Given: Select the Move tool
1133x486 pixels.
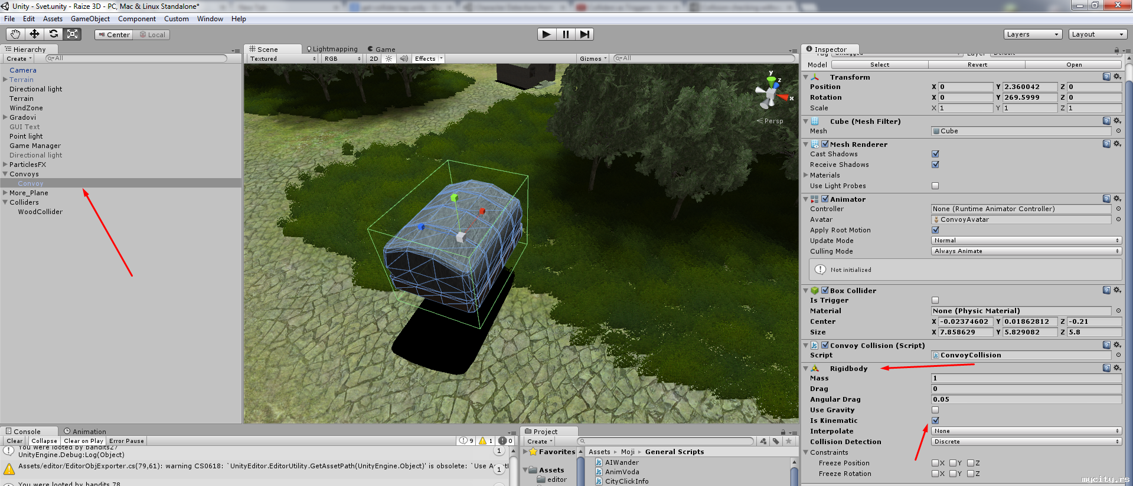Looking at the screenshot, I should point(34,34).
